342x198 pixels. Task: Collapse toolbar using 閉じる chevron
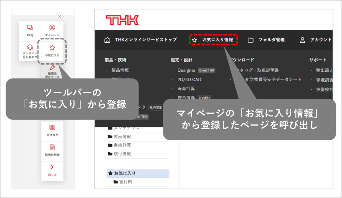[x=52, y=170]
